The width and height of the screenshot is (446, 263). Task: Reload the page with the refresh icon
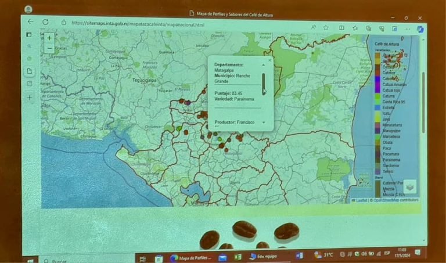tap(45, 22)
